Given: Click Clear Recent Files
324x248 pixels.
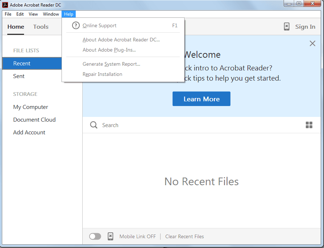Looking at the screenshot, I should point(185,236).
